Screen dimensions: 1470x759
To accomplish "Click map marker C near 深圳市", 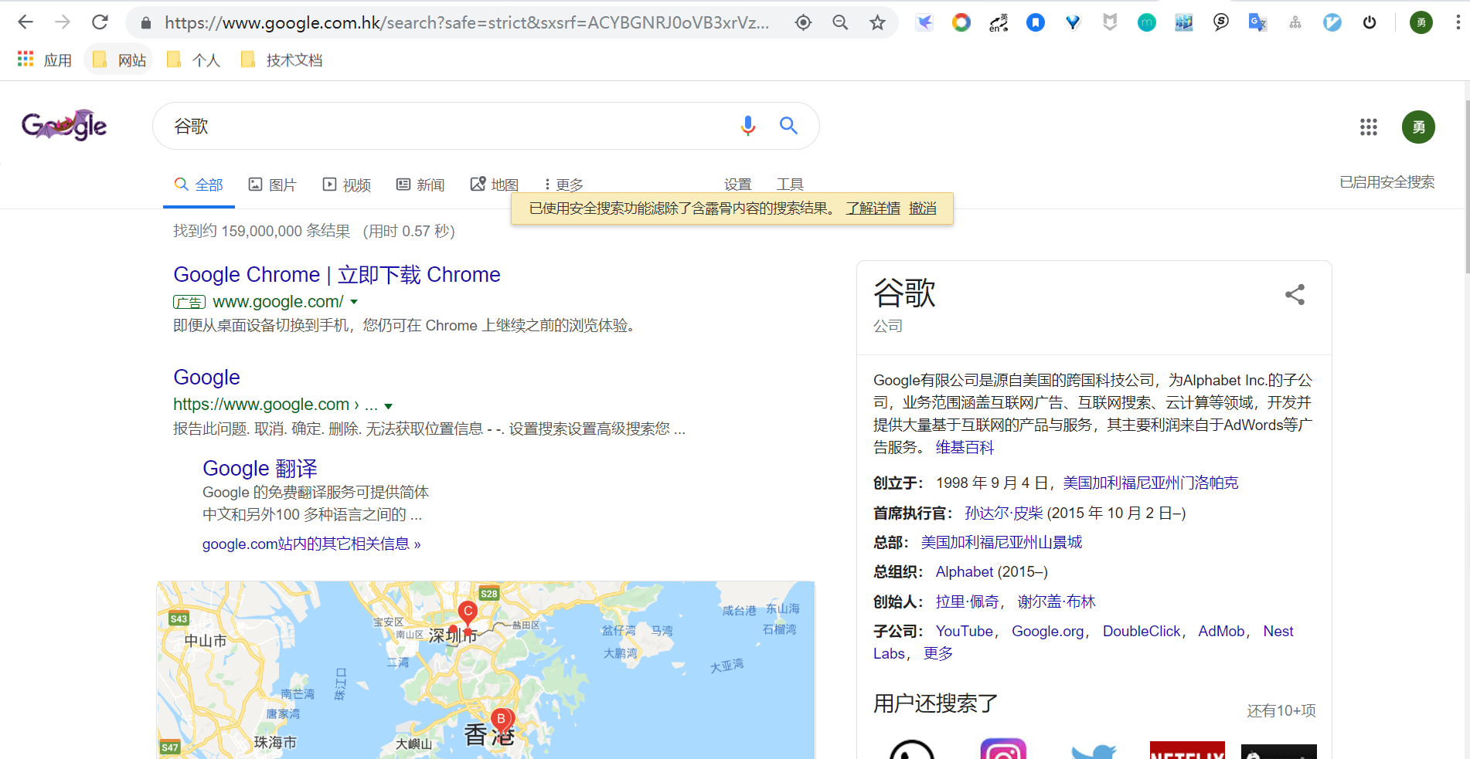I will [468, 613].
